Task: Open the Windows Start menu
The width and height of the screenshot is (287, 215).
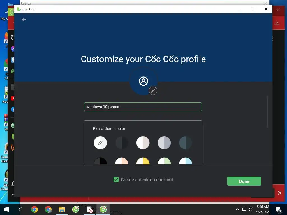Action: coord(7,209)
